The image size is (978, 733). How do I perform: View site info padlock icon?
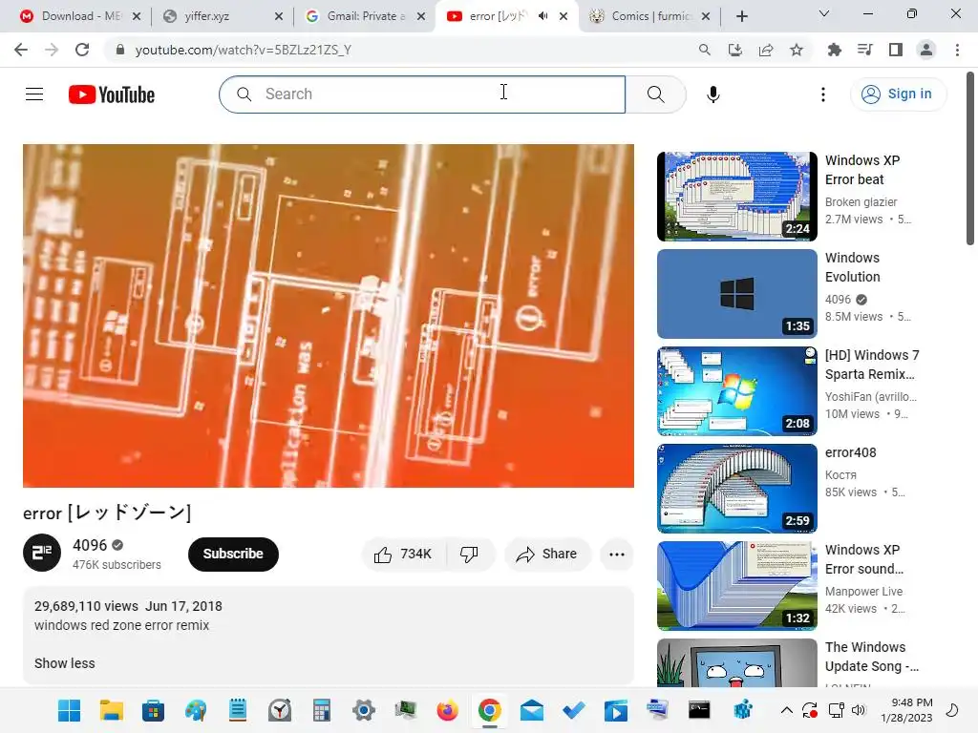pyautogui.click(x=120, y=50)
